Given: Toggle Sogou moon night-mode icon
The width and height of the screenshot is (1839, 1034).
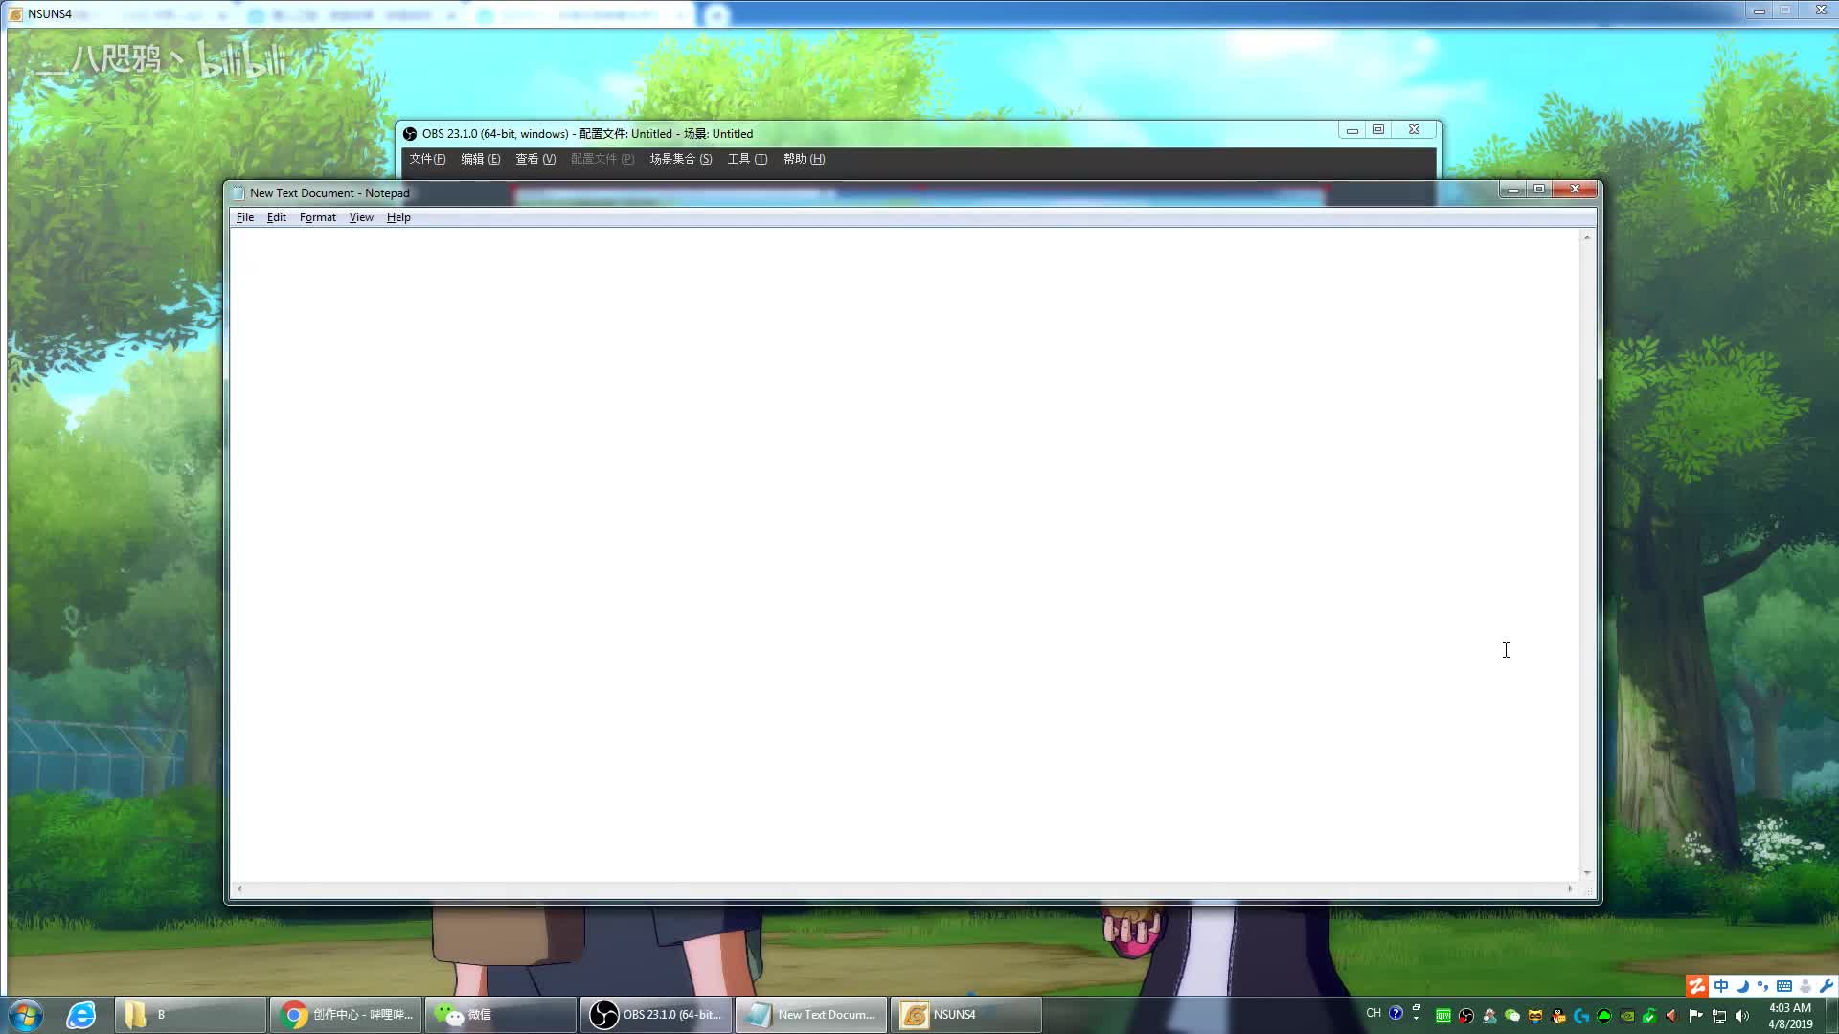Looking at the screenshot, I should pos(1742,986).
